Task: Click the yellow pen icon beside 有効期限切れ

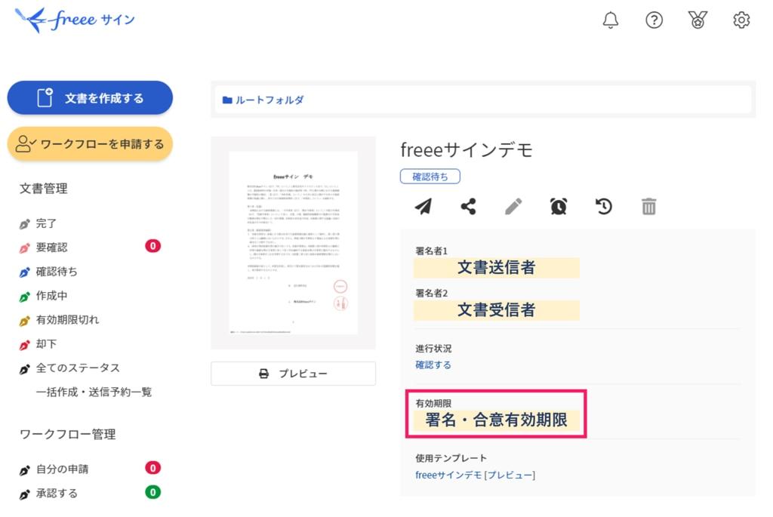Action: coord(24,322)
